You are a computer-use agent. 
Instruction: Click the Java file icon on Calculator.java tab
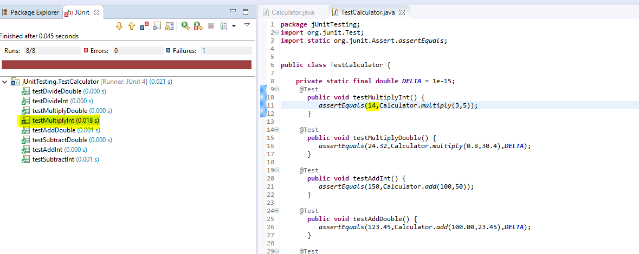click(266, 12)
